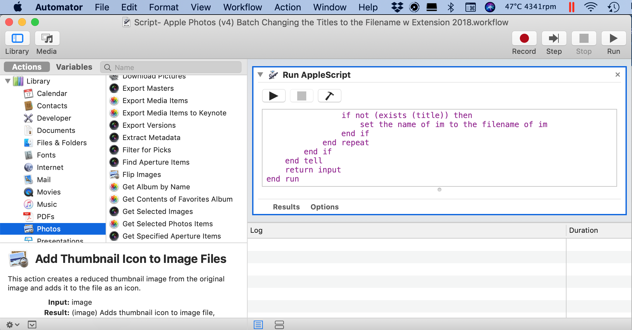632x330 pixels.
Task: Open the Workflow menu
Action: (242, 7)
